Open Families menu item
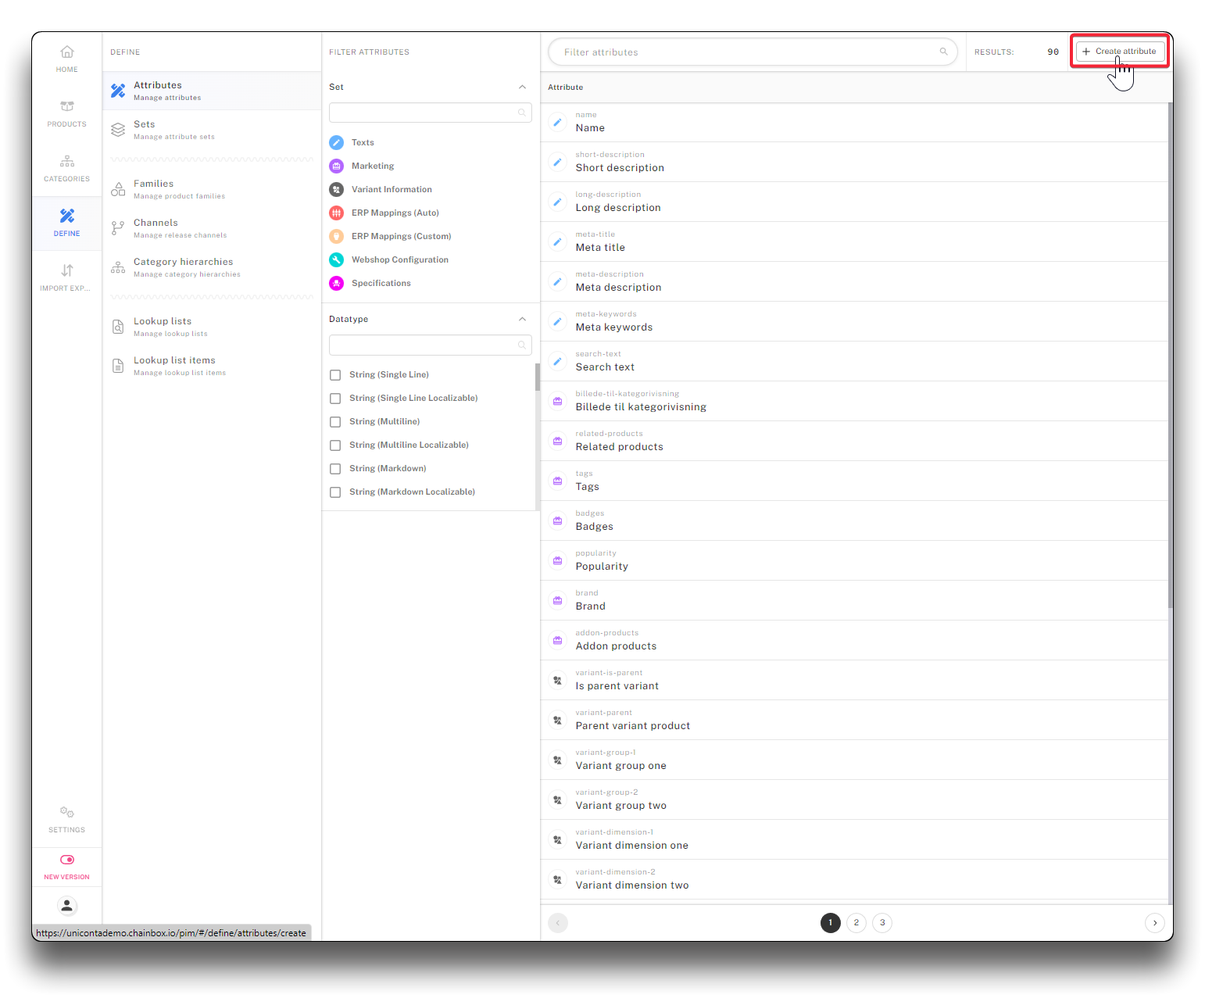This screenshot has height=998, width=1205. point(212,189)
